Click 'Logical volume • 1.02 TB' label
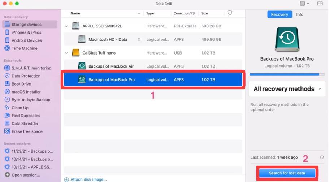Screen dimensions: 329x182 pyautogui.click(x=287, y=66)
